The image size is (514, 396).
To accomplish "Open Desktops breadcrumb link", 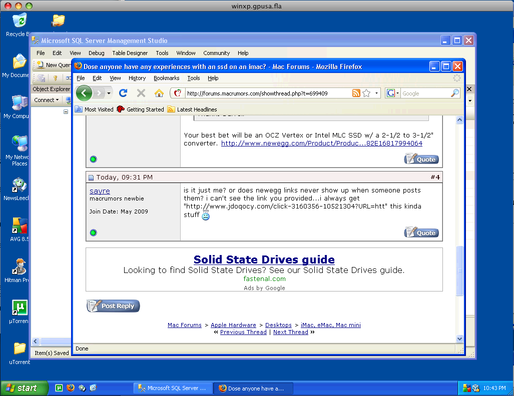I will 278,325.
